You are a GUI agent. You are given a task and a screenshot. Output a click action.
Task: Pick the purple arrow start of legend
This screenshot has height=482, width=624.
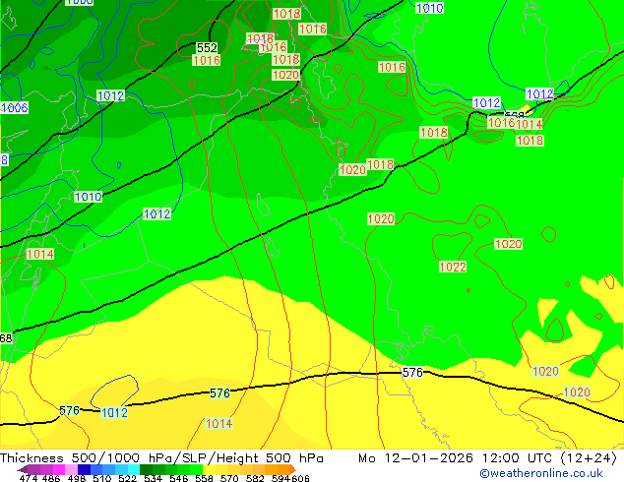click(22, 469)
